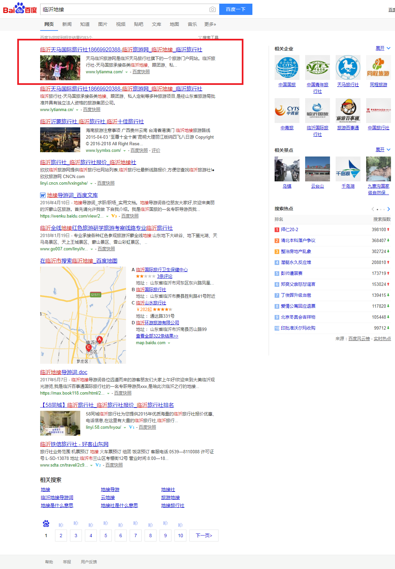This screenshot has width=395, height=569.
Task: Go to previous 搜索热点 page with left arrow
Action: pyautogui.click(x=373, y=209)
